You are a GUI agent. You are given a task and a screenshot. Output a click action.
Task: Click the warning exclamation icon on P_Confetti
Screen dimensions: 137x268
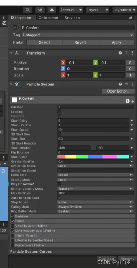[127, 101]
